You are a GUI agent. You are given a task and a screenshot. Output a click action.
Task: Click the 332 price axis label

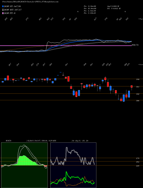[x=138, y=94]
